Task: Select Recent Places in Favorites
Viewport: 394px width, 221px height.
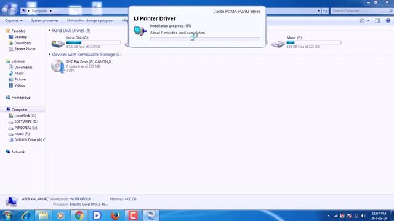Action: (x=25, y=49)
